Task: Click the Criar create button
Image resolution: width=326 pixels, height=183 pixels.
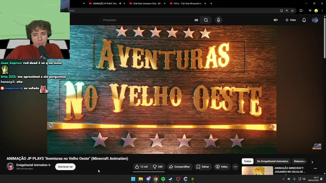Action: (290, 20)
